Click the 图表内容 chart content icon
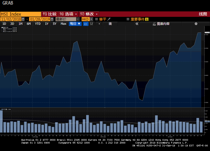Image resolution: width=210 pixels, height=151 pixels. pos(154,24)
